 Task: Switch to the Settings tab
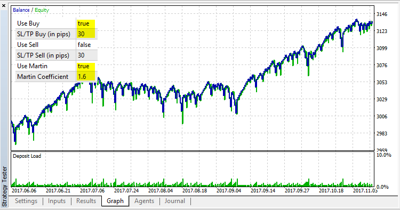pos(26,201)
